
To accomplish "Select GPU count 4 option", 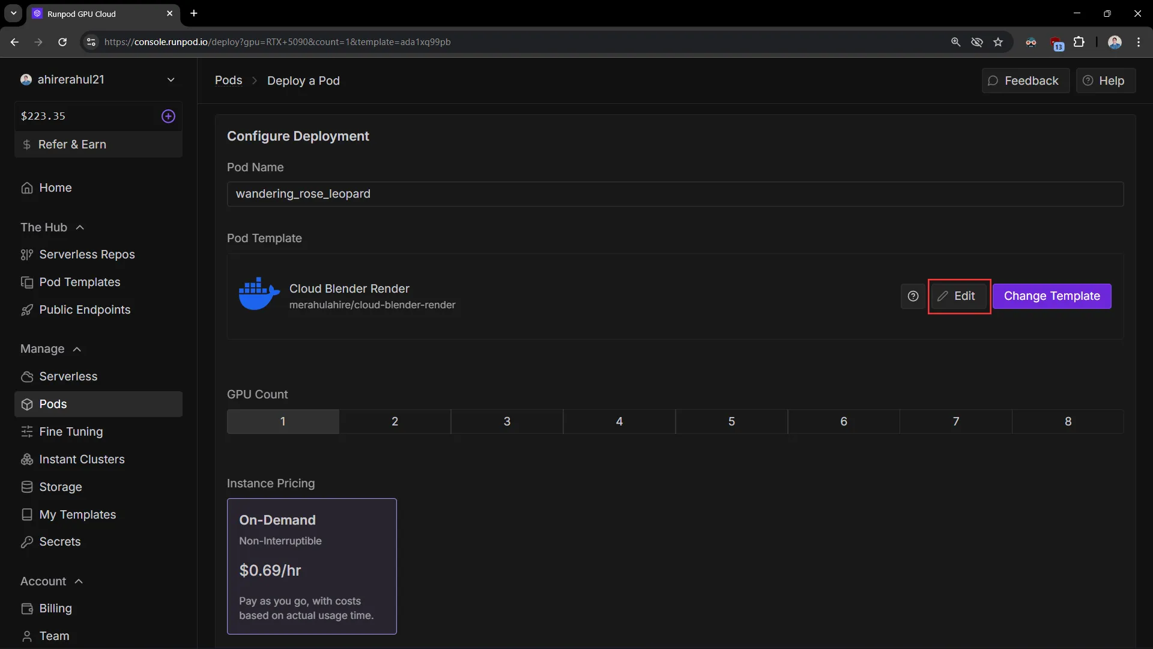I will (619, 422).
